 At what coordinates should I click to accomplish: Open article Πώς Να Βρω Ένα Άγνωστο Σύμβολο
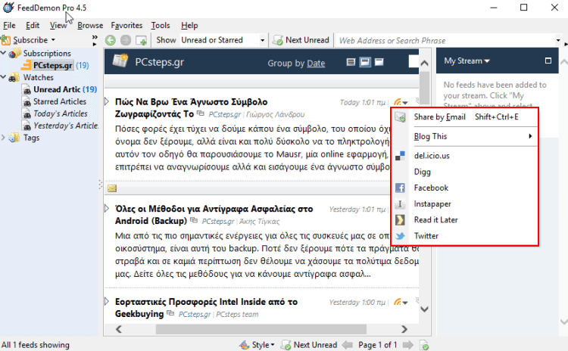click(x=192, y=108)
